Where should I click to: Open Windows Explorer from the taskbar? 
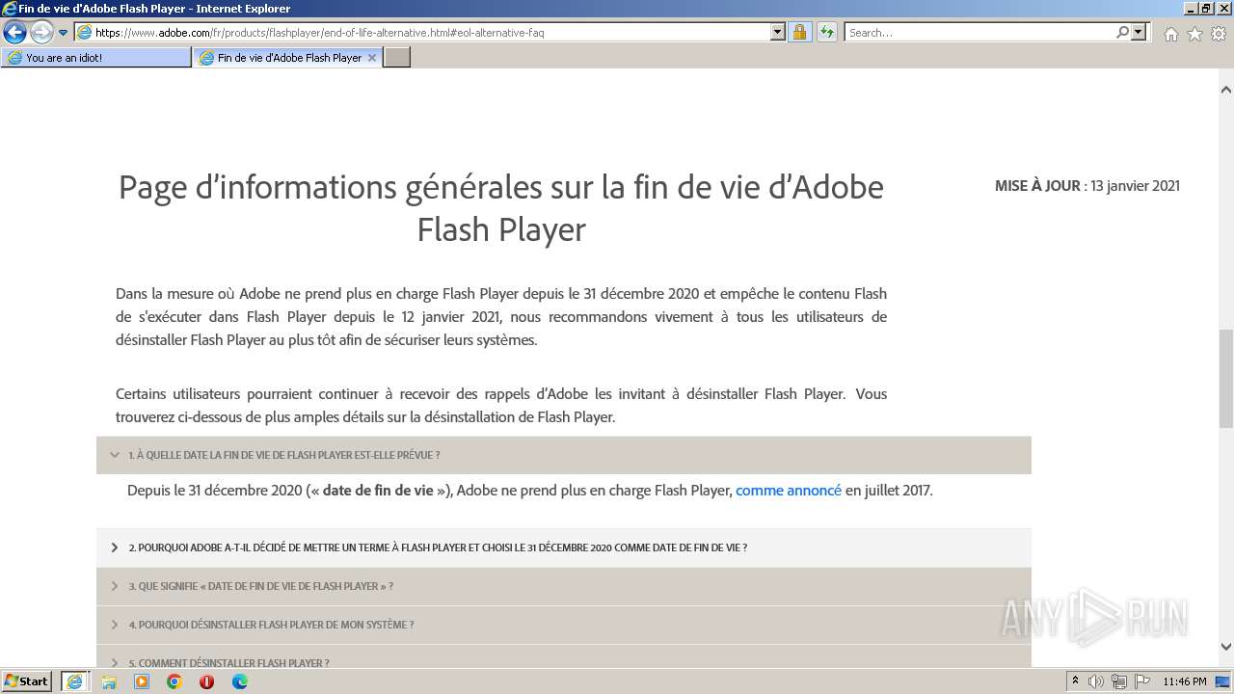(x=109, y=681)
